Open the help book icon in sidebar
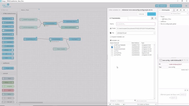The height and width of the screenshot is (106, 189). [177, 10]
